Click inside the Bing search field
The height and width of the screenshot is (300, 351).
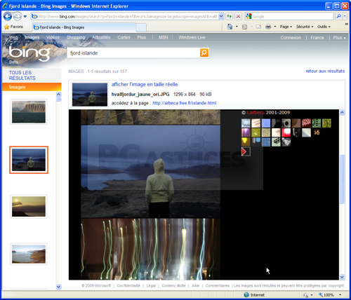pyautogui.click(x=134, y=53)
